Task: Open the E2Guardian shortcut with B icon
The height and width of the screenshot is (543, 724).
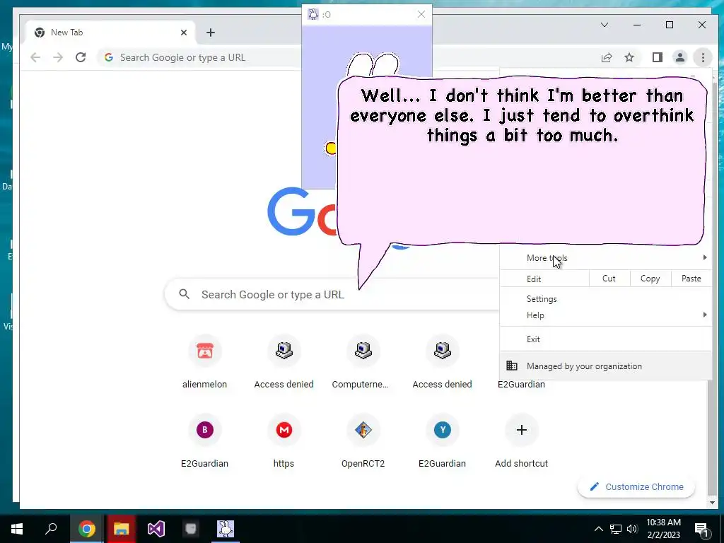Action: click(204, 442)
